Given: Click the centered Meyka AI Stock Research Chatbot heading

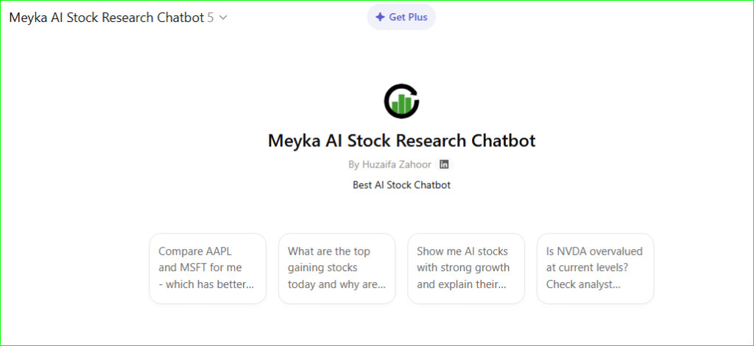Looking at the screenshot, I should point(401,140).
